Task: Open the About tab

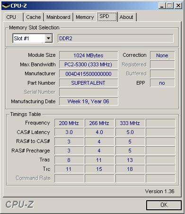Action: (127, 17)
